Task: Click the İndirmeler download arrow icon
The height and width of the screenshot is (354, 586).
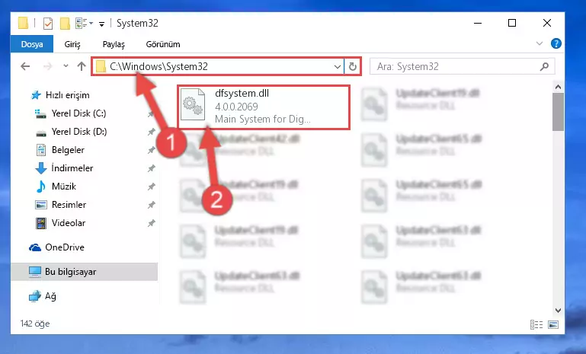Action: pyautogui.click(x=40, y=168)
